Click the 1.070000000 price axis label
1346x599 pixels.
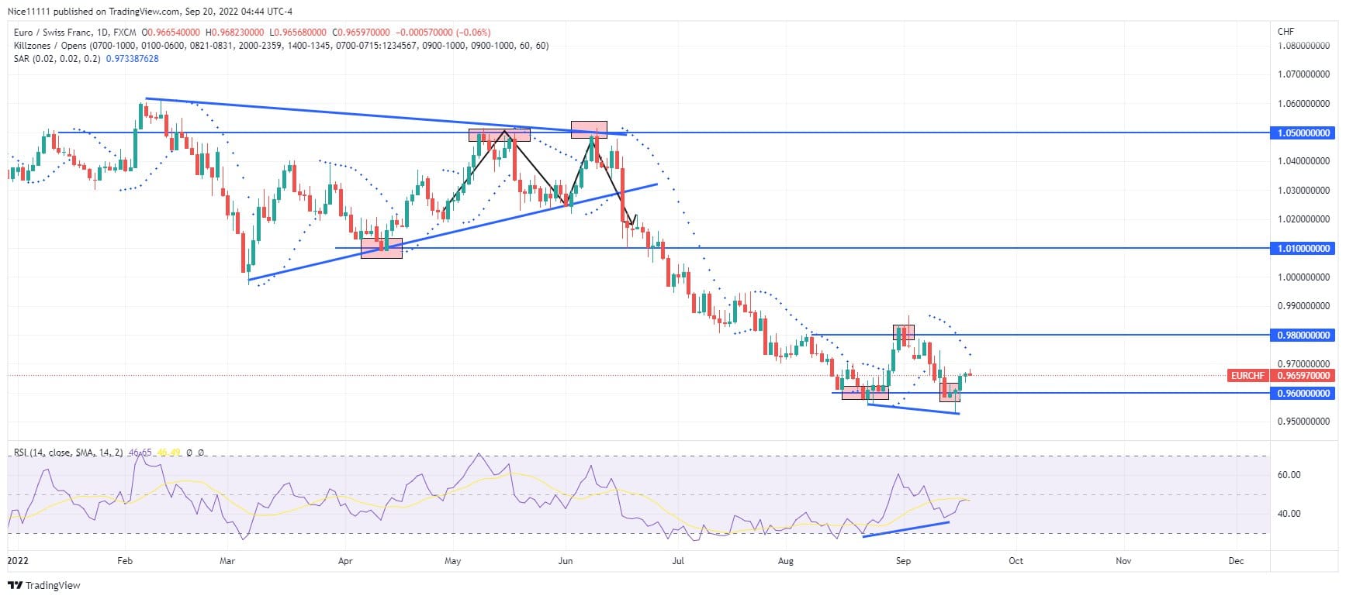point(1303,75)
